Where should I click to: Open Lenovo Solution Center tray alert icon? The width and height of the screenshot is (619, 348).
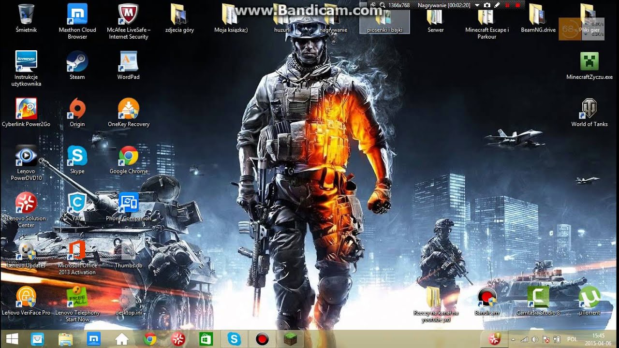[x=495, y=339]
